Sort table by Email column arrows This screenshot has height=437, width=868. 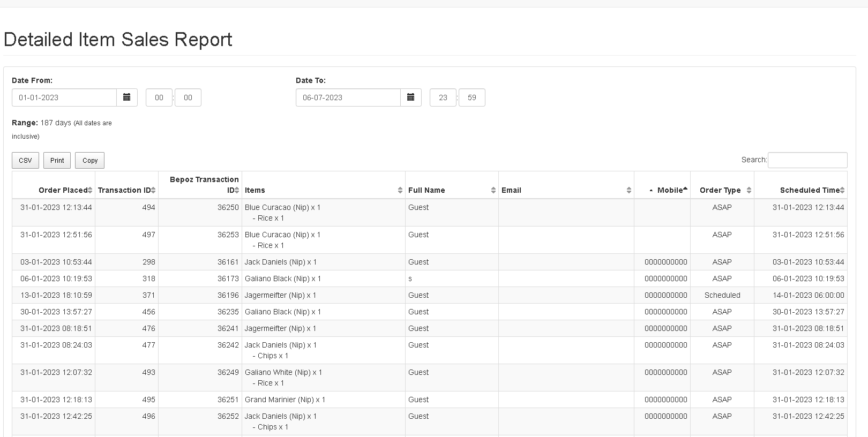click(x=628, y=190)
